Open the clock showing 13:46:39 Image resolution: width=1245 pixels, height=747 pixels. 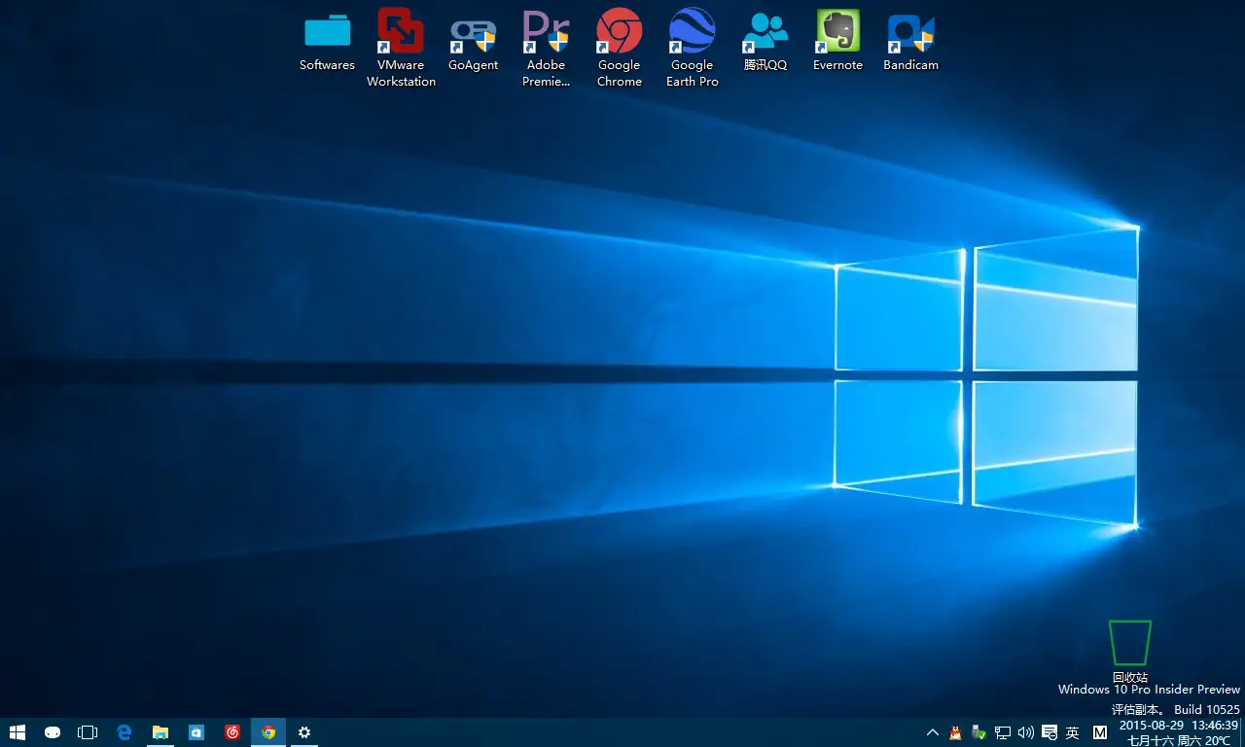pos(1179,732)
